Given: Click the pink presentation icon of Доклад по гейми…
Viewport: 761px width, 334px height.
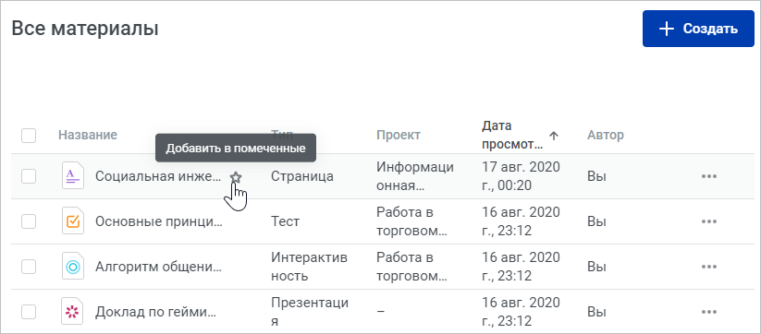Looking at the screenshot, I should coord(73,312).
